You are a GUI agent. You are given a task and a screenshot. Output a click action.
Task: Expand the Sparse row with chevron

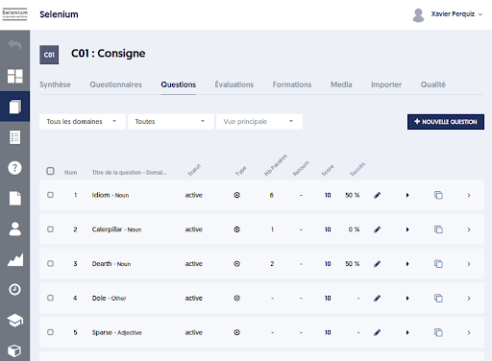pyautogui.click(x=469, y=332)
